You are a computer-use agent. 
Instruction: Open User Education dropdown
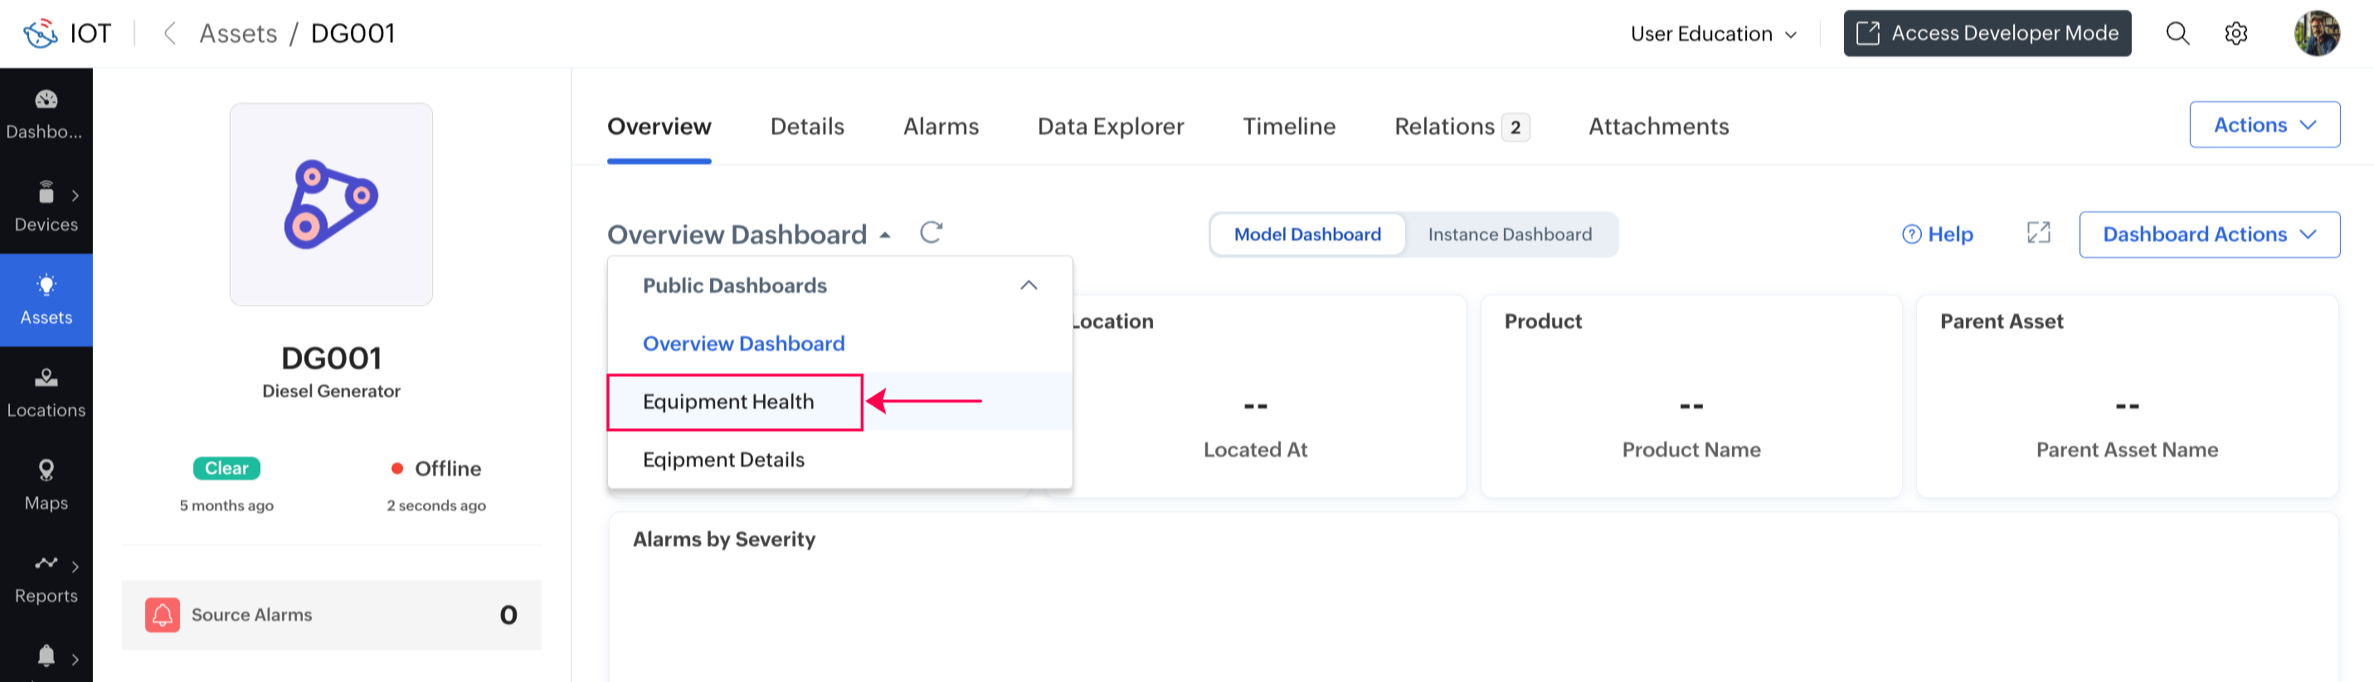pyautogui.click(x=1712, y=34)
